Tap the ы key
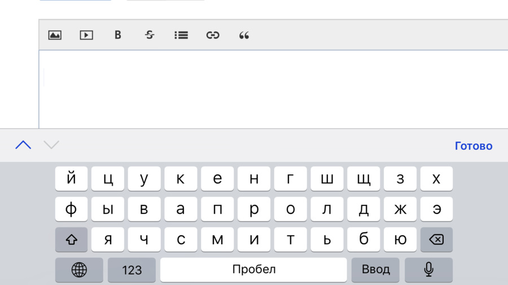 click(108, 209)
